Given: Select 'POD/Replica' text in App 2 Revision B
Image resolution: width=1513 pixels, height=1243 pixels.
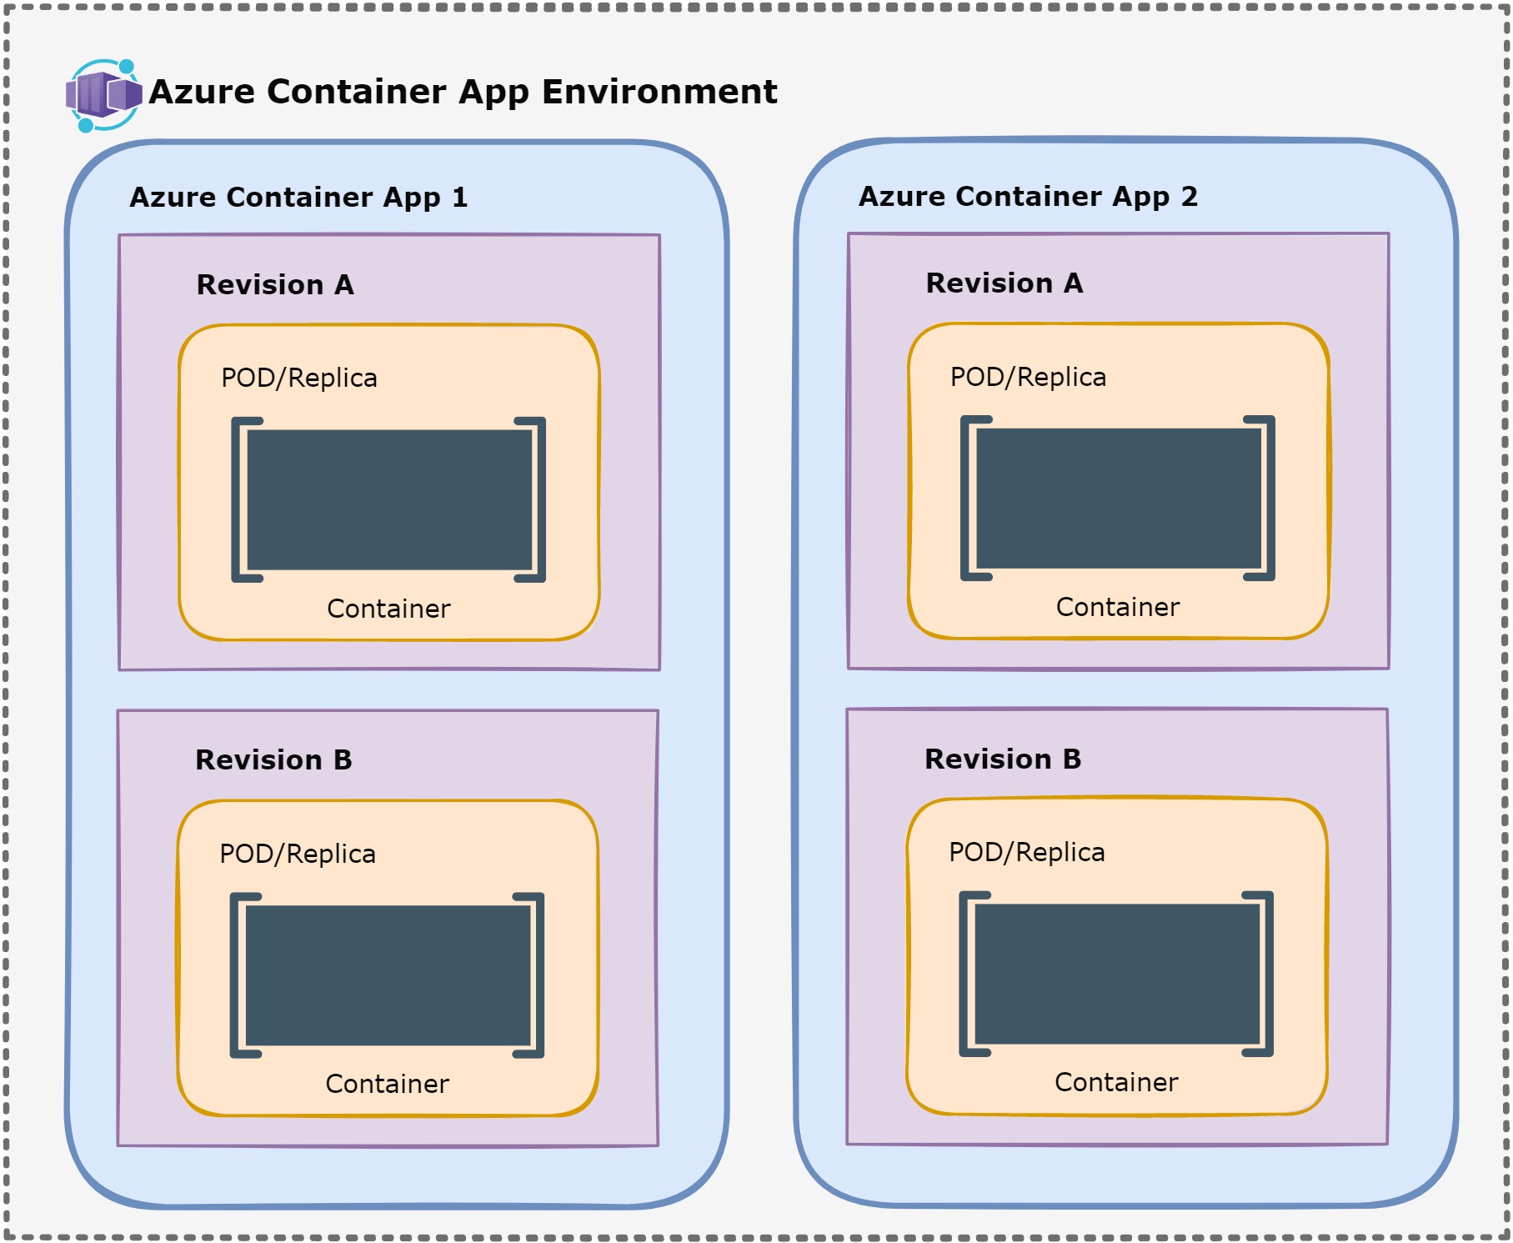Looking at the screenshot, I should pos(1026,853).
